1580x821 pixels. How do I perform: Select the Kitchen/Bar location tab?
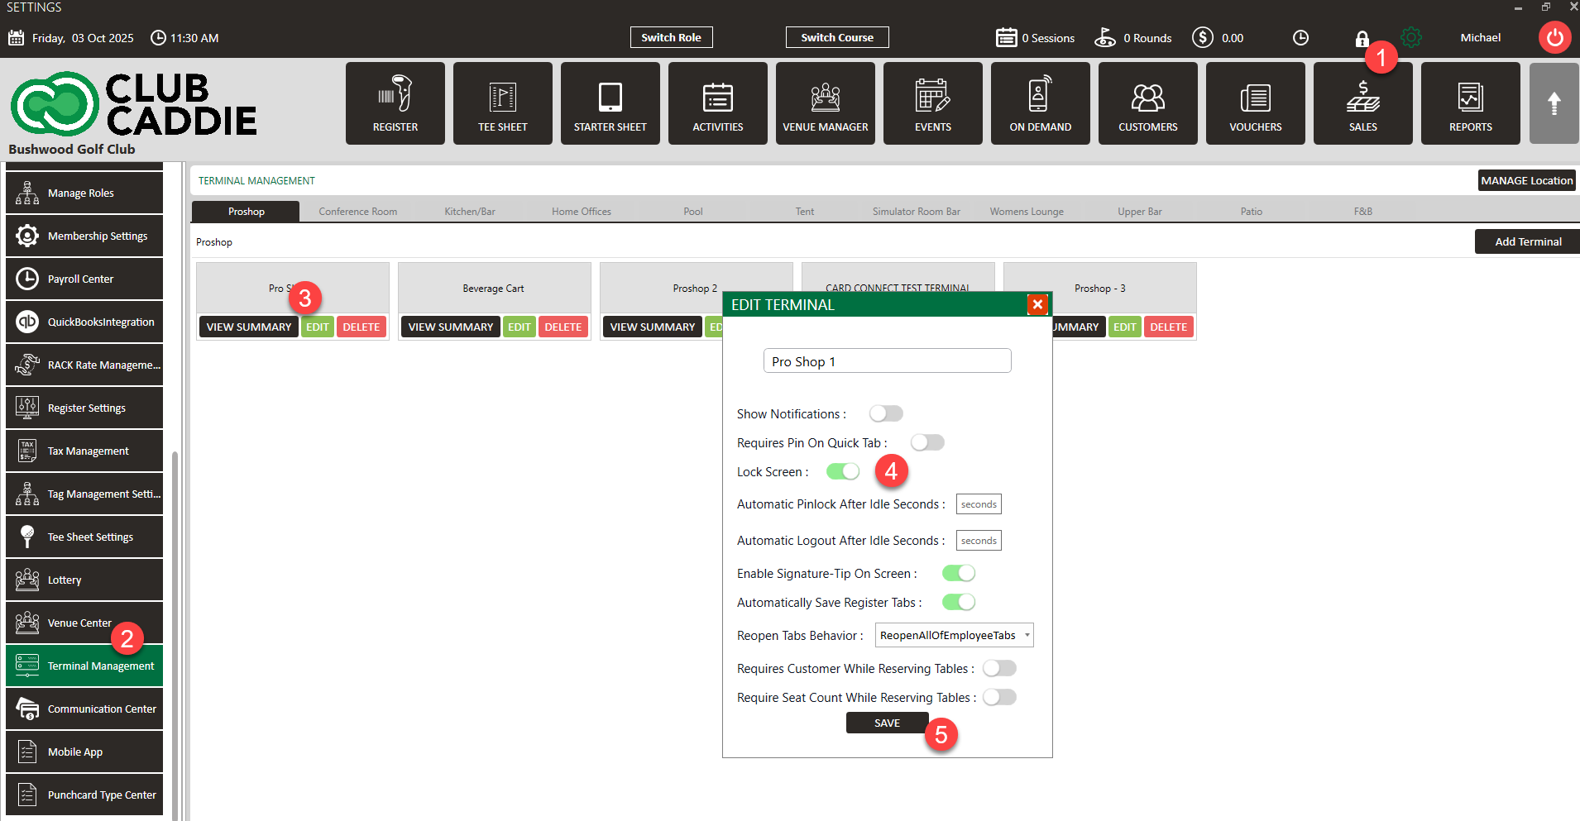pos(470,212)
